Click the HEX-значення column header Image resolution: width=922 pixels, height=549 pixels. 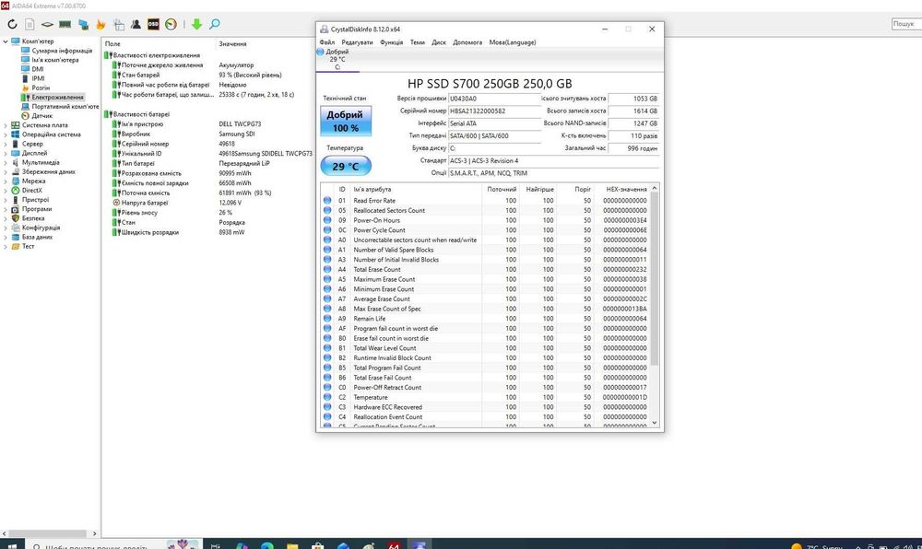click(x=626, y=189)
